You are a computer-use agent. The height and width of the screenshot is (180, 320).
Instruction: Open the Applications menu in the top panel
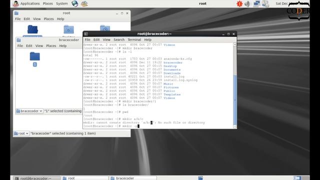coord(30,3)
